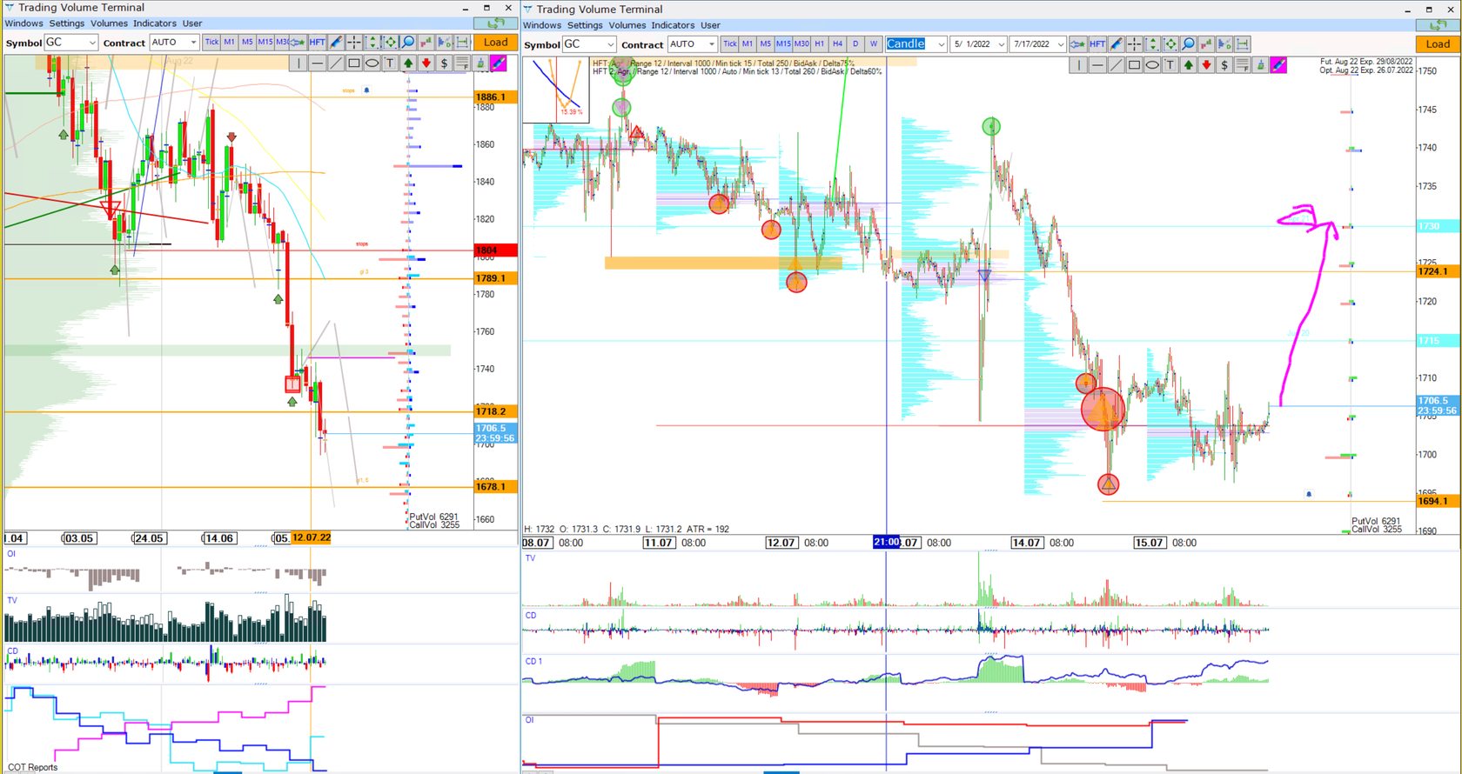The width and height of the screenshot is (1462, 774).
Task: Click fit-to-screen icon in left window toolbar
Action: (x=390, y=42)
